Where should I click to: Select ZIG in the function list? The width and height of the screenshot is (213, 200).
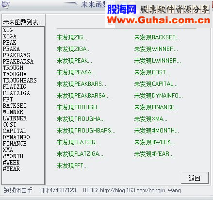[8, 30]
